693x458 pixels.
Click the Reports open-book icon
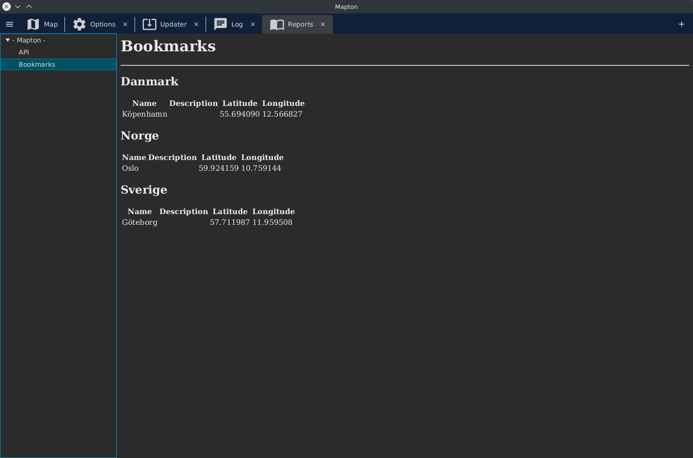[277, 24]
